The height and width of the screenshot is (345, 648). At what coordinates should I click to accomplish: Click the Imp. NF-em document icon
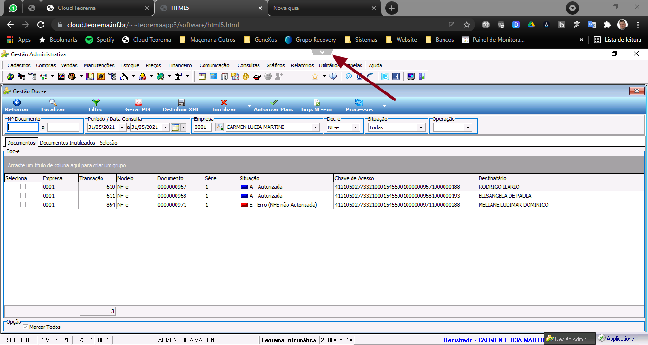coord(316,102)
